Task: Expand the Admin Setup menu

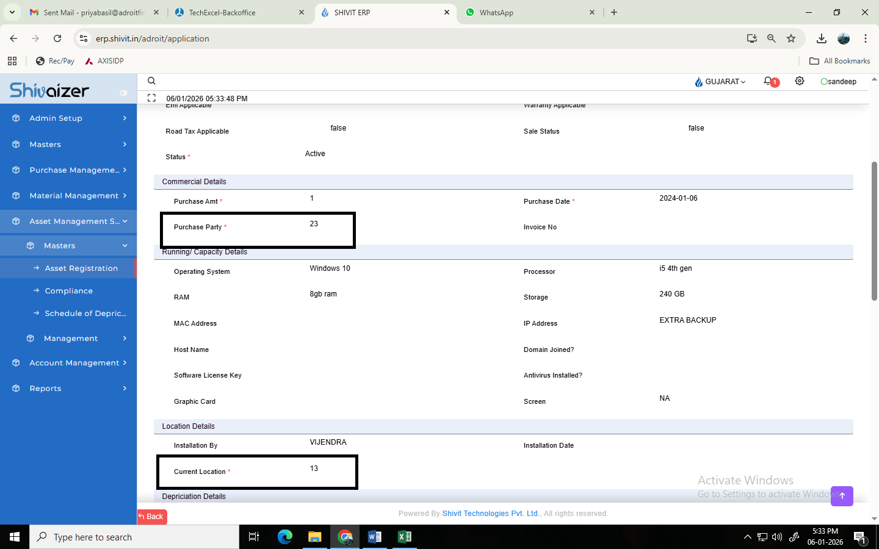Action: point(68,118)
